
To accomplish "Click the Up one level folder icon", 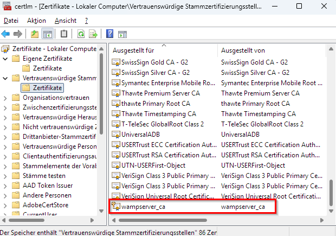I will coord(35,34).
